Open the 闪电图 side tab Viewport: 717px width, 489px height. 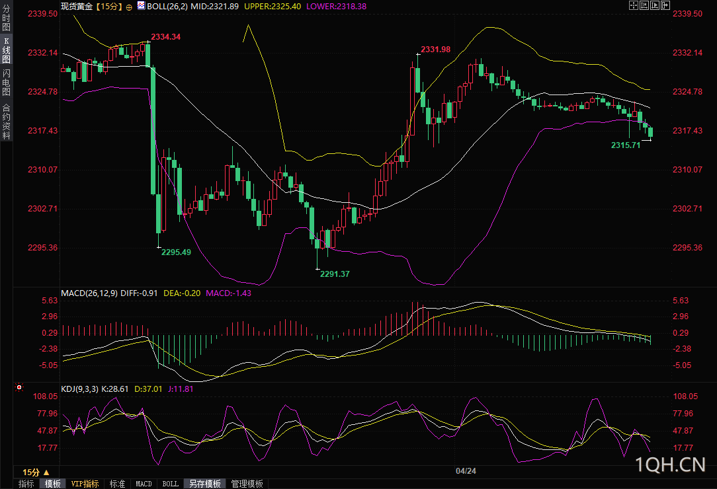[x=6, y=83]
